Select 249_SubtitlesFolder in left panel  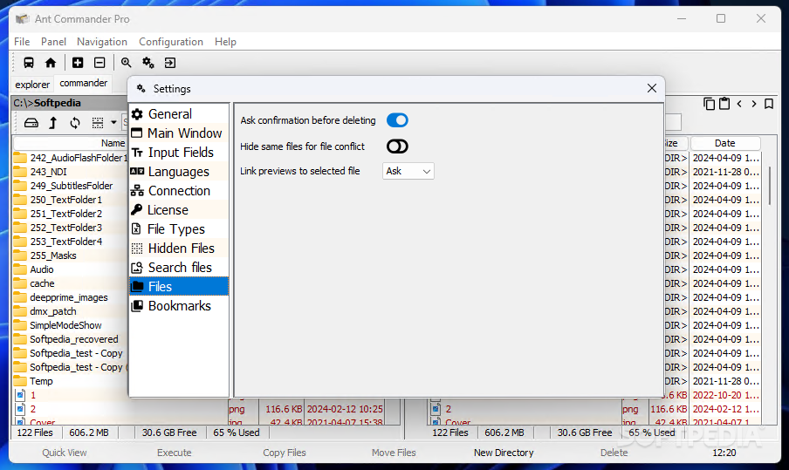[x=71, y=186]
